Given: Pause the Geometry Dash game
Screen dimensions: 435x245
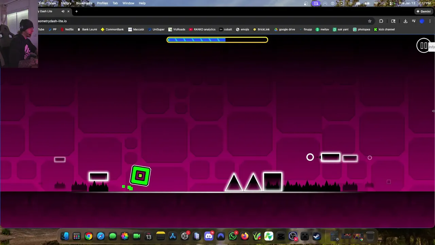Looking at the screenshot, I should coord(423,45).
